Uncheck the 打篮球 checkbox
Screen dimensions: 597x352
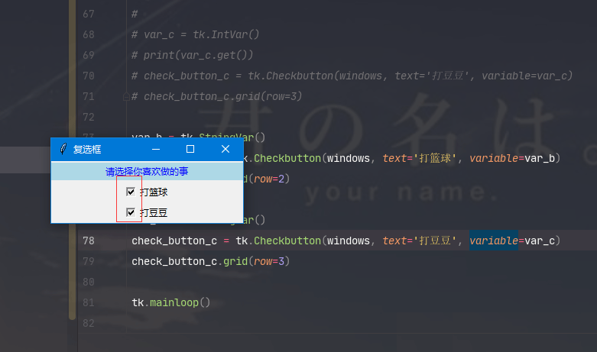(131, 192)
